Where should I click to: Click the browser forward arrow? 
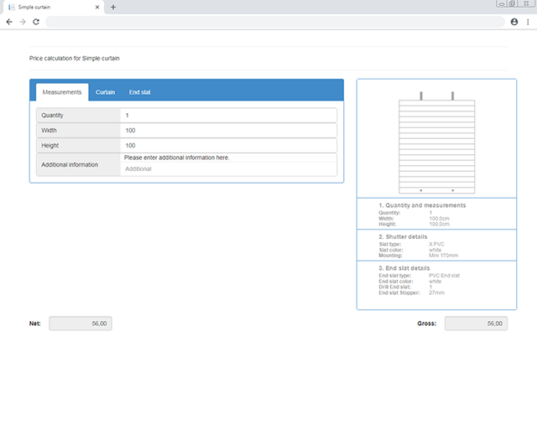23,22
